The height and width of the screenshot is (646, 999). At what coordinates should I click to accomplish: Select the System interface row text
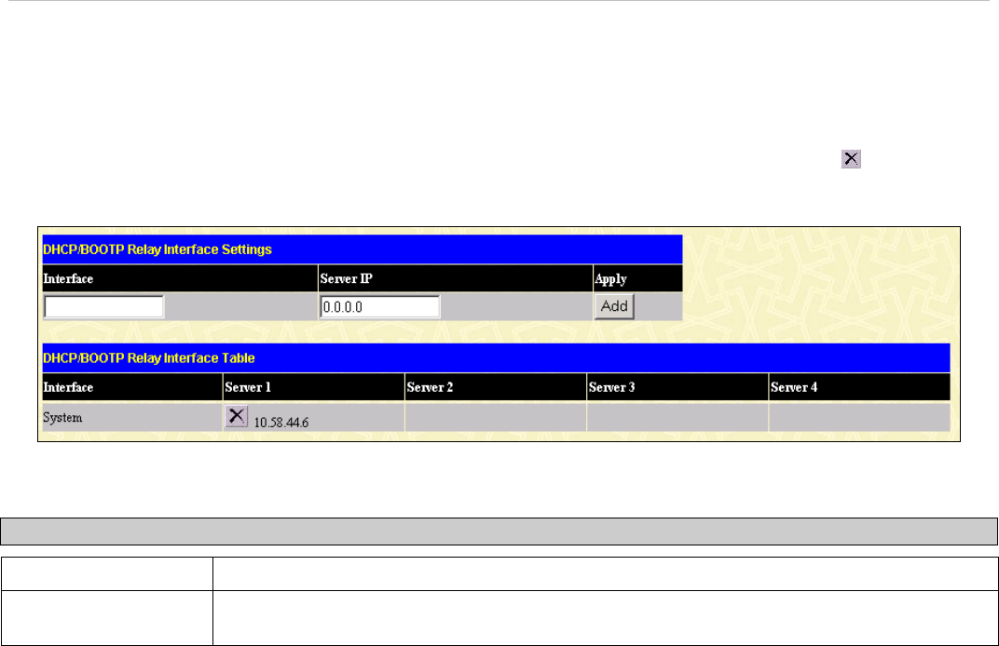pyautogui.click(x=62, y=418)
